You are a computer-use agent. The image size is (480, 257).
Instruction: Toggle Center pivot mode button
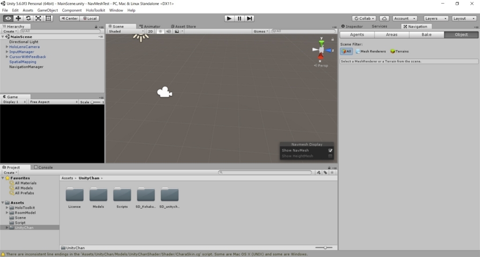coord(69,18)
